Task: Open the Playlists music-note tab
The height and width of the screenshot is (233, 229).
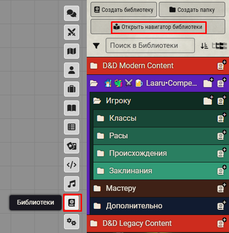Action: pyautogui.click(x=72, y=184)
